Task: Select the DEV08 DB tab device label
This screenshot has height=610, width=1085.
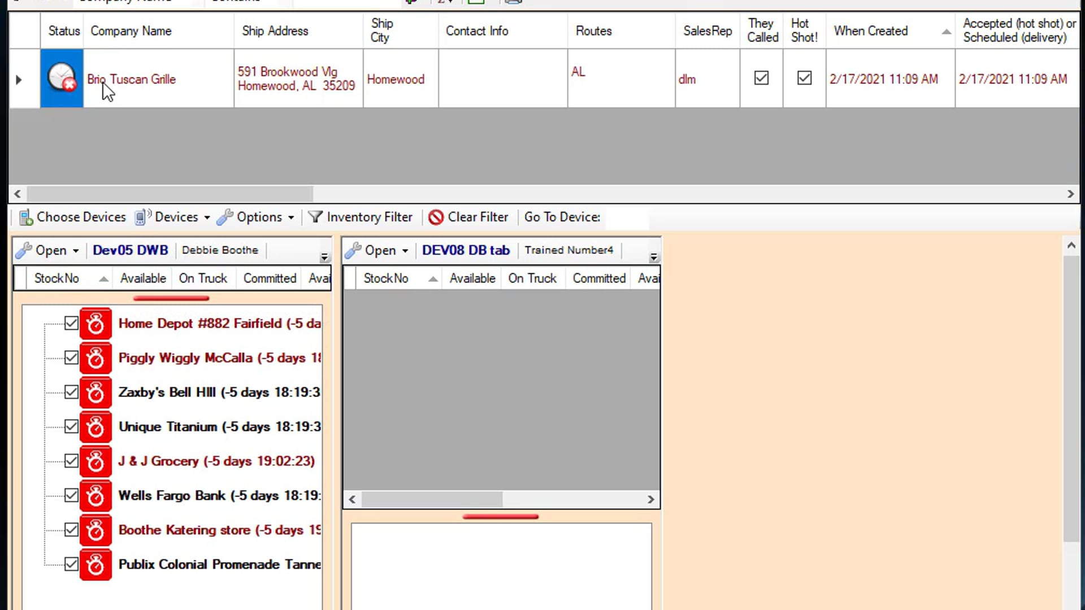Action: pyautogui.click(x=466, y=250)
